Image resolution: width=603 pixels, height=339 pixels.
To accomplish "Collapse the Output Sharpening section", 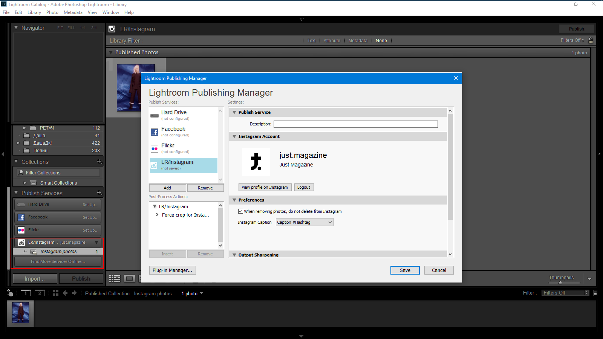I will 234,255.
